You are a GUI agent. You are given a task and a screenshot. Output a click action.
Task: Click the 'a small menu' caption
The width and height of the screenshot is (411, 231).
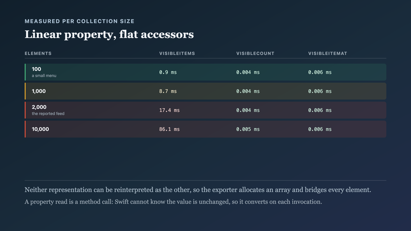(x=44, y=76)
